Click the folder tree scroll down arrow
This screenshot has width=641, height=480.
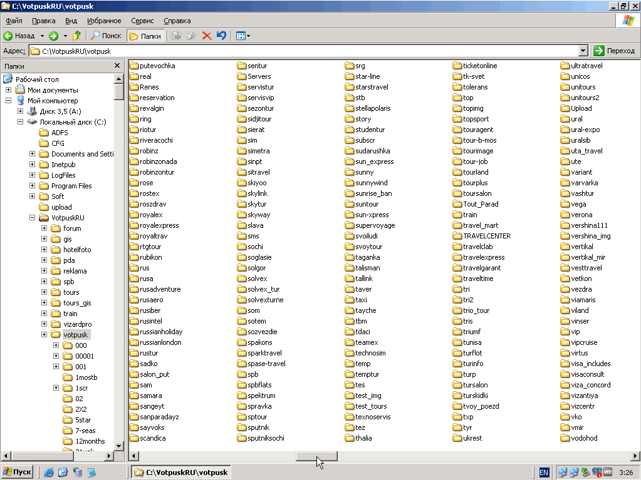pos(118,446)
